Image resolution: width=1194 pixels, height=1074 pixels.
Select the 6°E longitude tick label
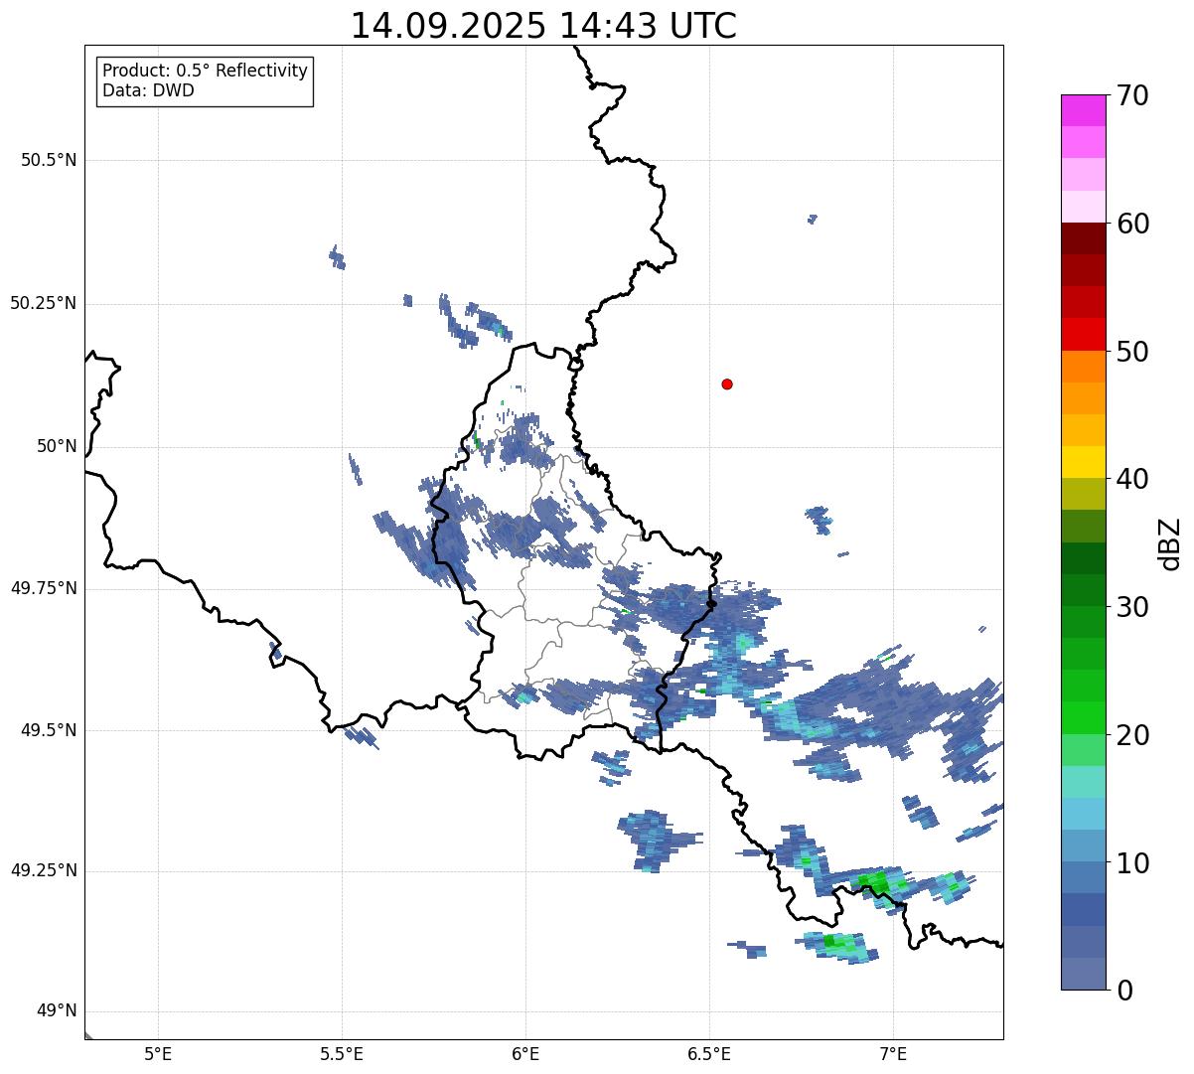[x=525, y=1053]
